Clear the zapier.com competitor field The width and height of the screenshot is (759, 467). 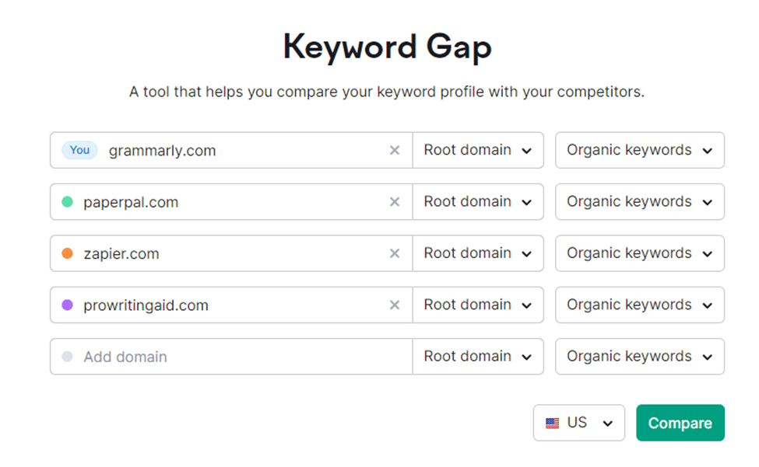[x=395, y=253]
